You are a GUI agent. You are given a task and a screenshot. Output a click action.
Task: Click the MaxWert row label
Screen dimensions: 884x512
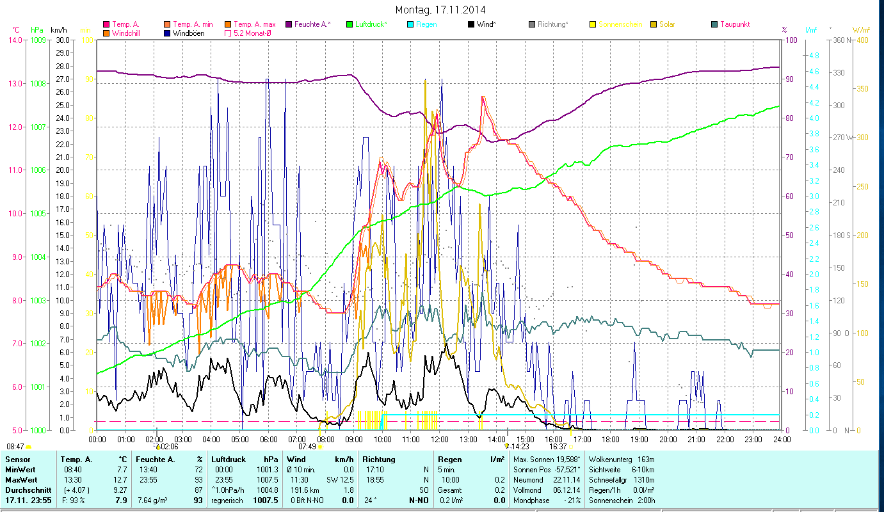(22, 479)
